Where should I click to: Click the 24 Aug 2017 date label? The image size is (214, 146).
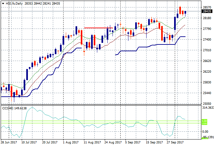[x=113, y=142]
